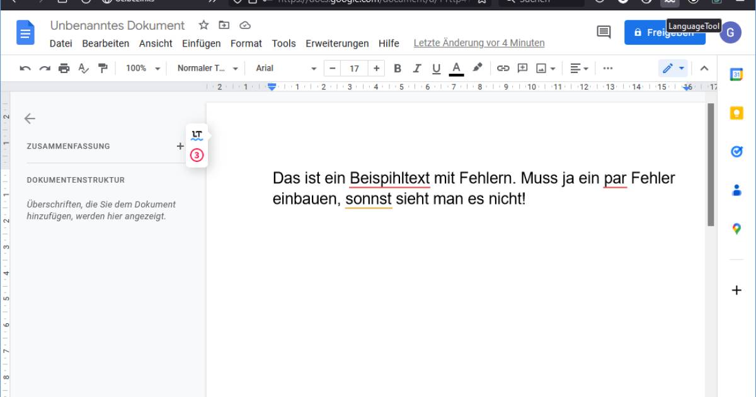This screenshot has height=397, width=756.
Task: Open the LanguageTool error badge
Action: 197,156
